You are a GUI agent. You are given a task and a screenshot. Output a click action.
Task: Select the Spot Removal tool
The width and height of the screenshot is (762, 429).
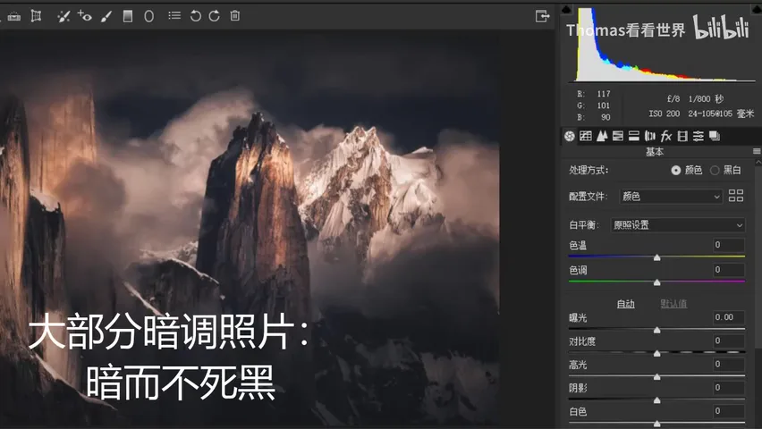point(63,16)
